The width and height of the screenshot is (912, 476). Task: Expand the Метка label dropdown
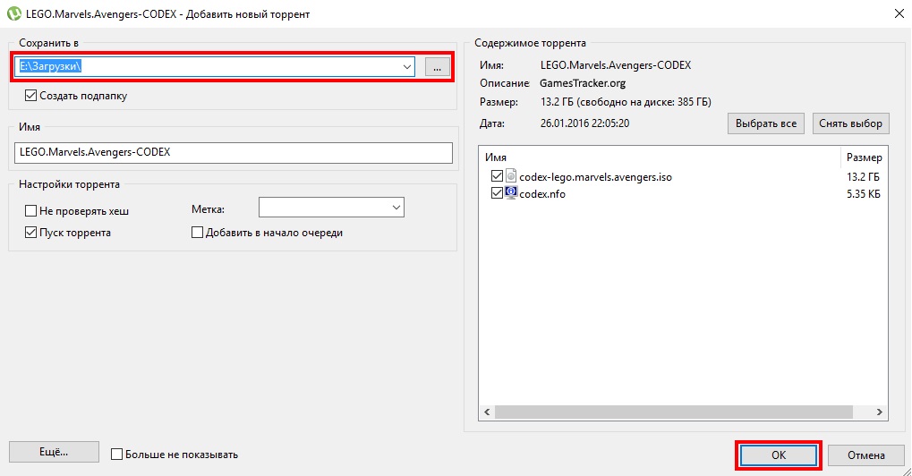pyautogui.click(x=396, y=208)
